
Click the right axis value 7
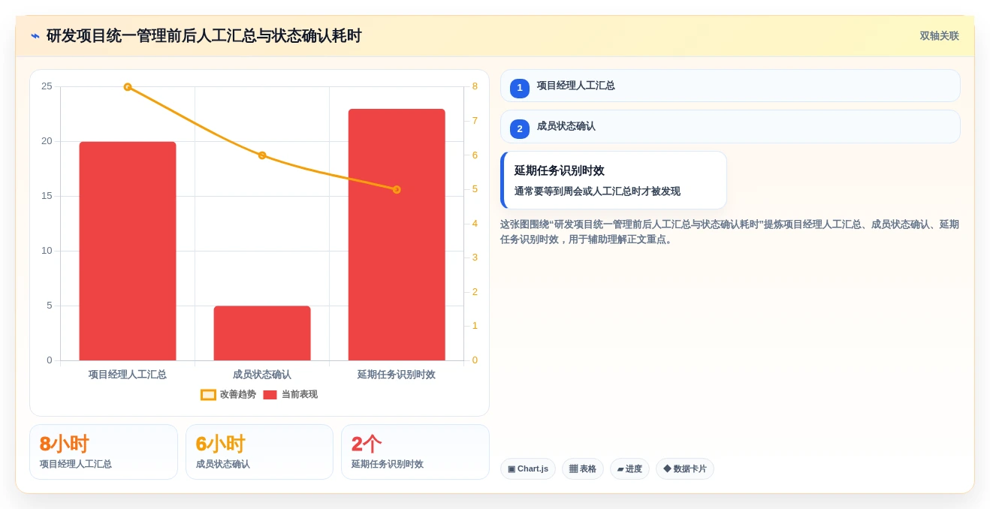pos(475,121)
